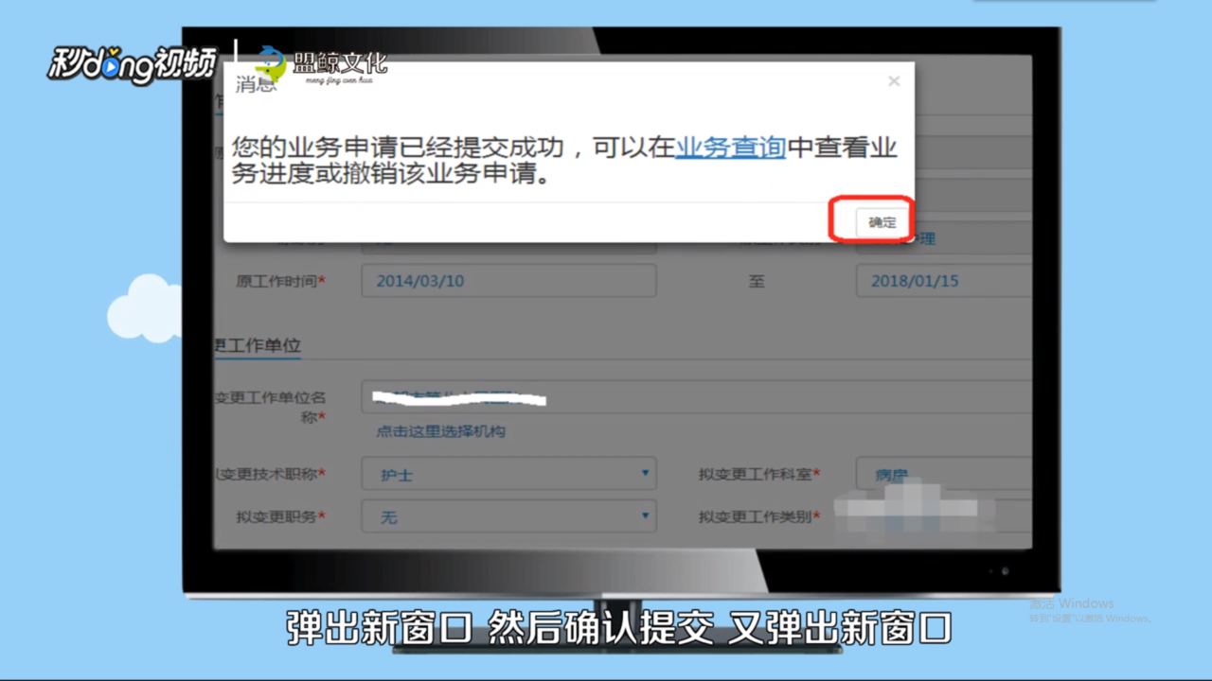
Task: Open the 拟变更技术职称 dropdown showing 护士
Action: pyautogui.click(x=508, y=474)
